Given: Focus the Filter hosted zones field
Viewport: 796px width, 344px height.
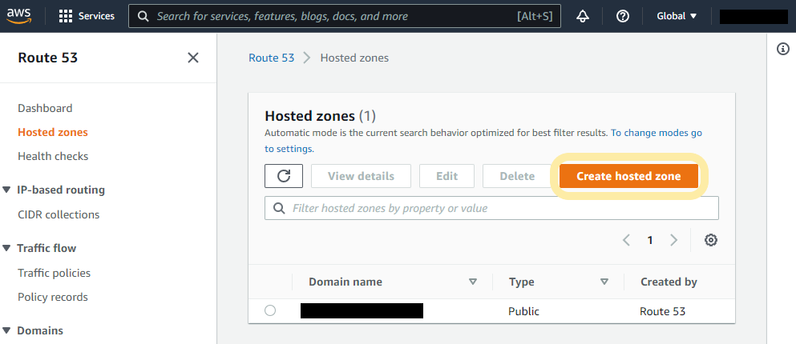Looking at the screenshot, I should 491,208.
